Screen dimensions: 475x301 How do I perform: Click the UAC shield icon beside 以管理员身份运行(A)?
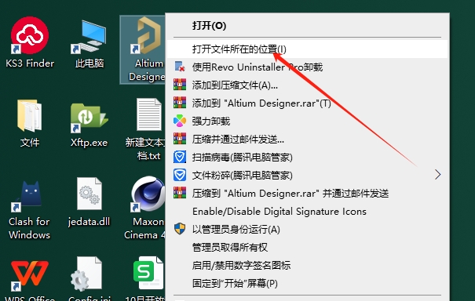[180, 229]
